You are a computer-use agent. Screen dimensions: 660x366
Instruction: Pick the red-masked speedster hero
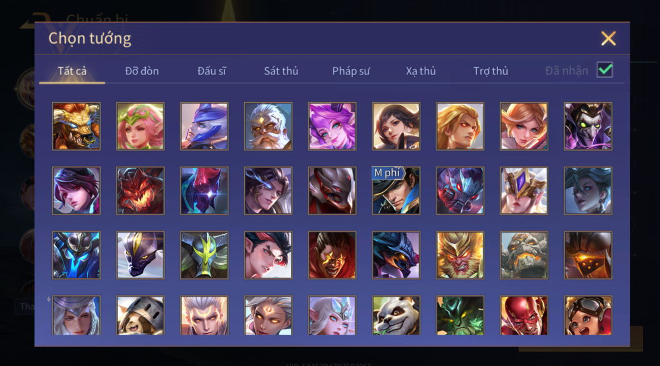[x=524, y=315]
